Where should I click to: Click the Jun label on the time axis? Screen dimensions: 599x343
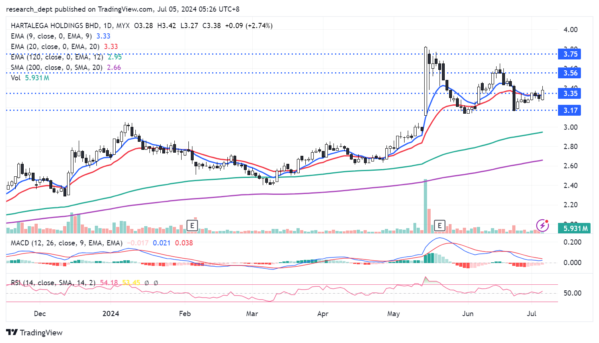[468, 314]
